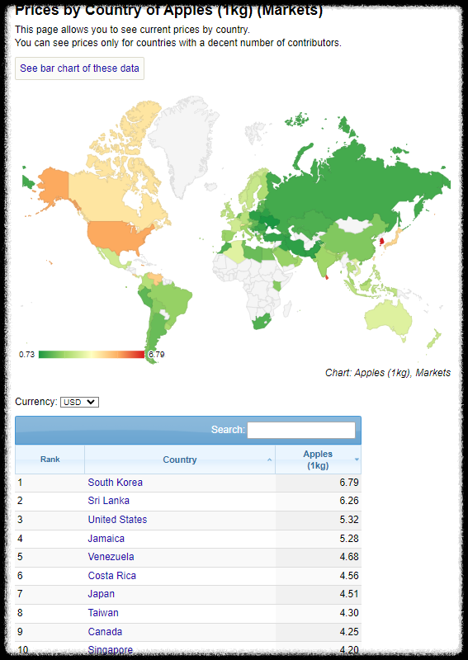Click the price value 4.68
Screen dimensions: 468x660
349,556
